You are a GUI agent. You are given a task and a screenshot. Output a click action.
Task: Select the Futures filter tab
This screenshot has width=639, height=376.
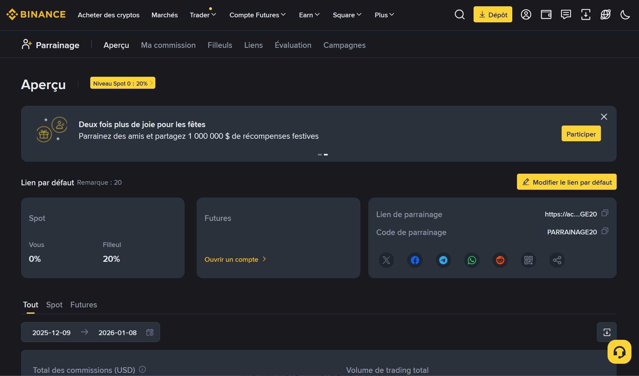[84, 305]
